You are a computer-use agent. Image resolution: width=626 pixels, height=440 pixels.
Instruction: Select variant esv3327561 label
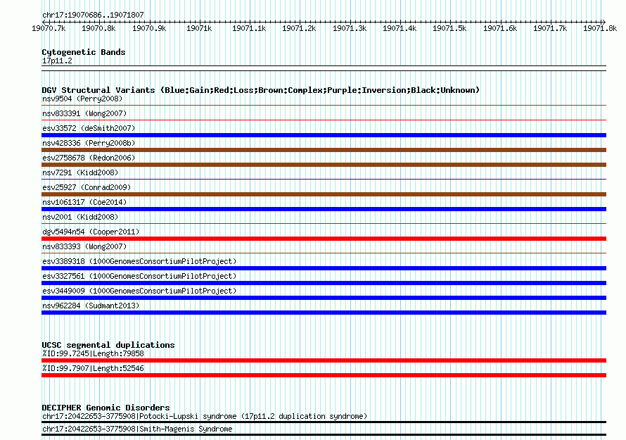pyautogui.click(x=139, y=276)
